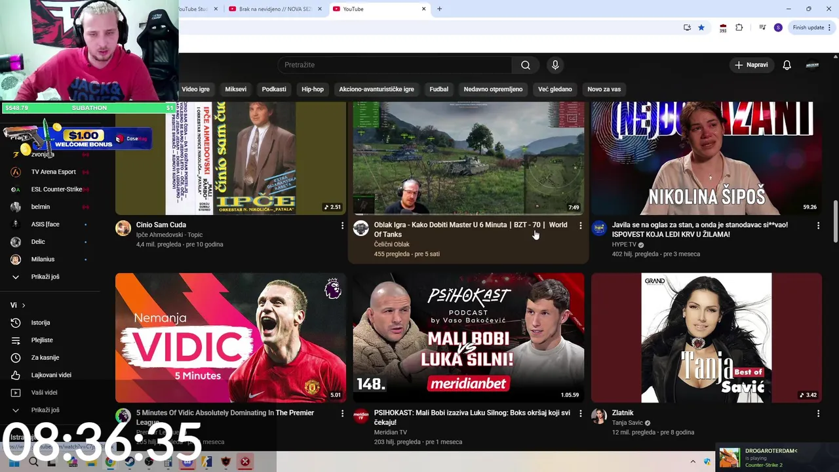Open OBS Studio from the taskbar
Viewport: 839px width, 472px height.
(x=149, y=462)
